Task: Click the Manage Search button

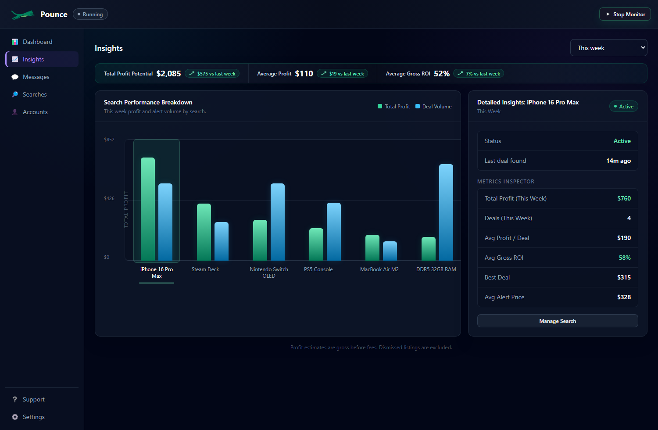Action: (558, 321)
